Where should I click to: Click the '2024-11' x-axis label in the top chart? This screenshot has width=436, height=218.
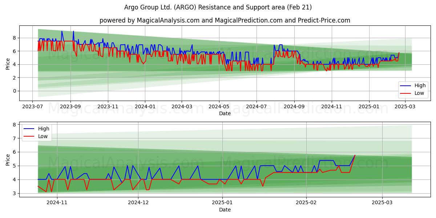[x=331, y=107]
